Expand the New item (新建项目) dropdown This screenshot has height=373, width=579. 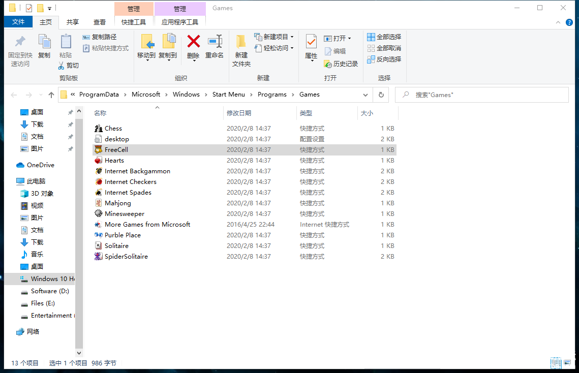click(292, 37)
